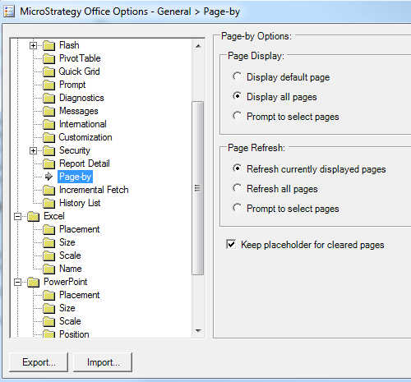Expand the Security tree node
The width and height of the screenshot is (411, 382).
33,150
